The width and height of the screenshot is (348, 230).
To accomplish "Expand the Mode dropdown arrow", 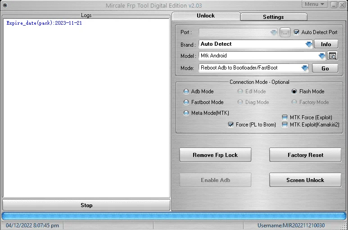I will click(x=305, y=68).
